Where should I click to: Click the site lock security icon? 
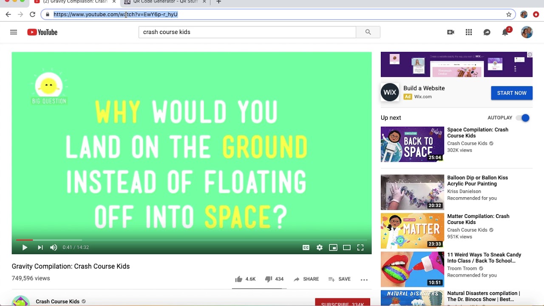pos(47,14)
